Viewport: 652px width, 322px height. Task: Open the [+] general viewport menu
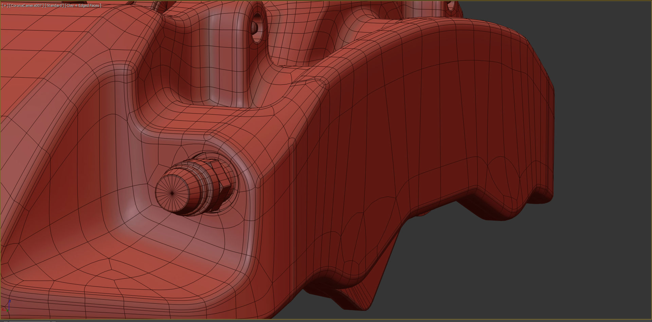5,5
